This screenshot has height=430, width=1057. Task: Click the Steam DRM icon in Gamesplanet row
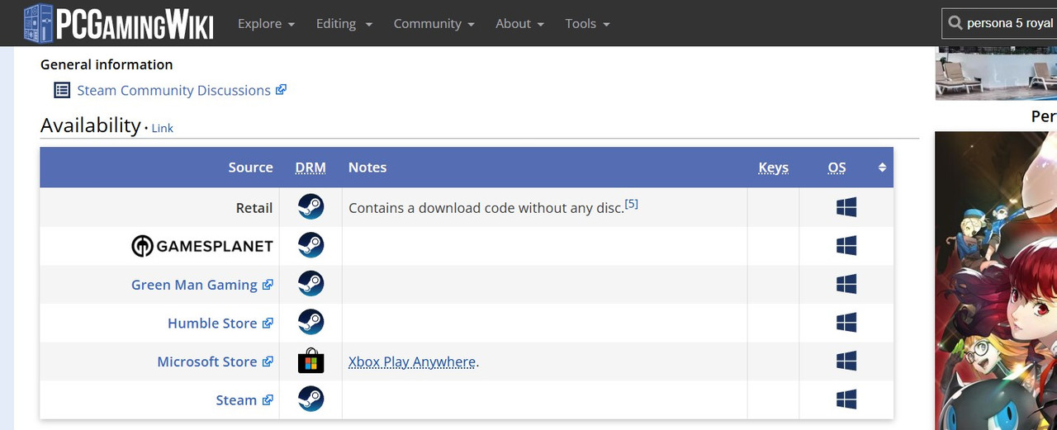310,245
